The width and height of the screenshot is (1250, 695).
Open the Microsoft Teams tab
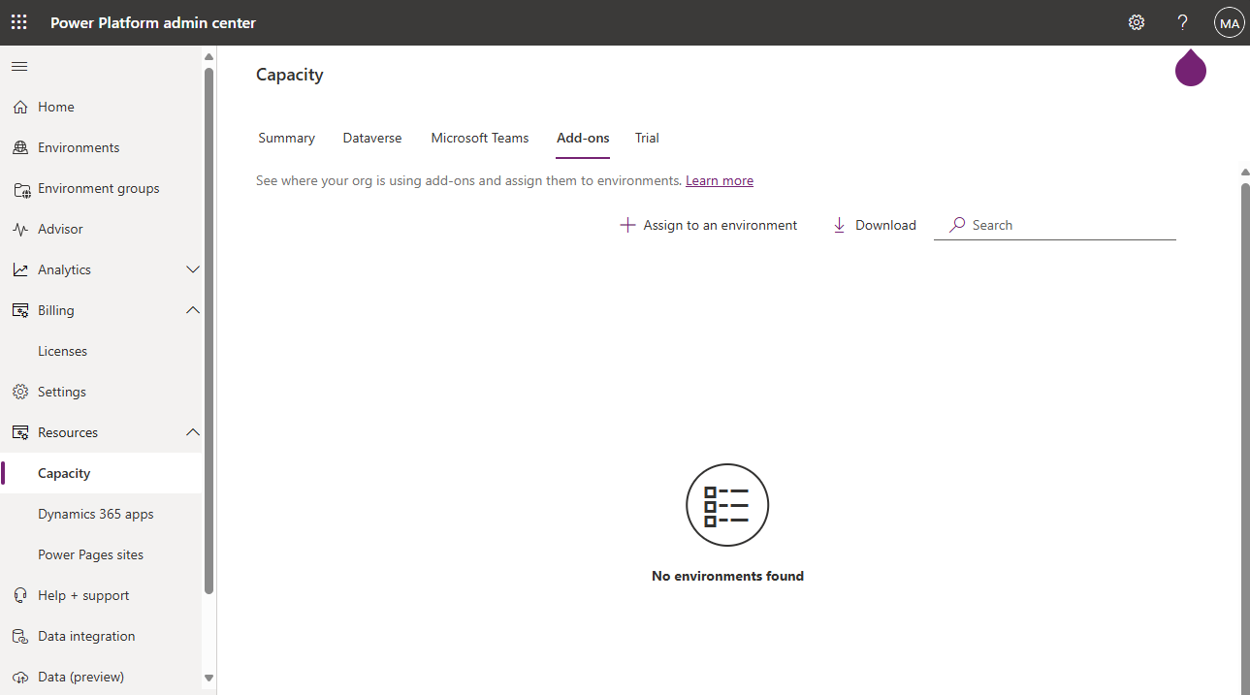480,138
